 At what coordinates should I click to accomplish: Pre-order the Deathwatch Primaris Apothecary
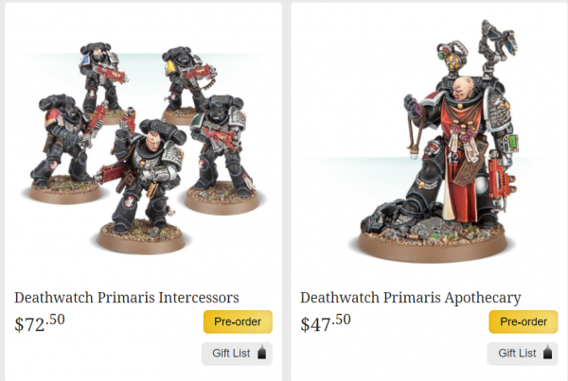(524, 321)
